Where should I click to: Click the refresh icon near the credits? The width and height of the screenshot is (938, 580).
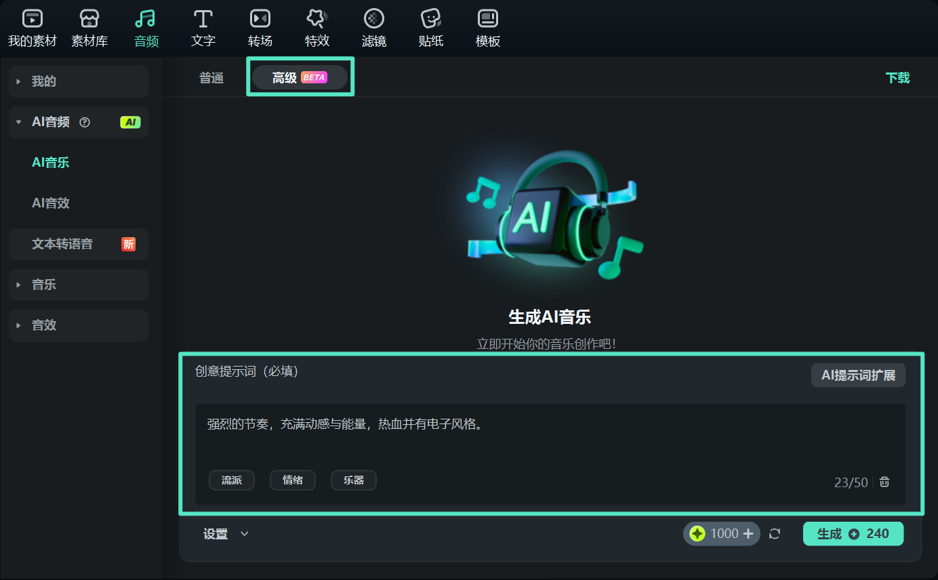click(x=775, y=533)
